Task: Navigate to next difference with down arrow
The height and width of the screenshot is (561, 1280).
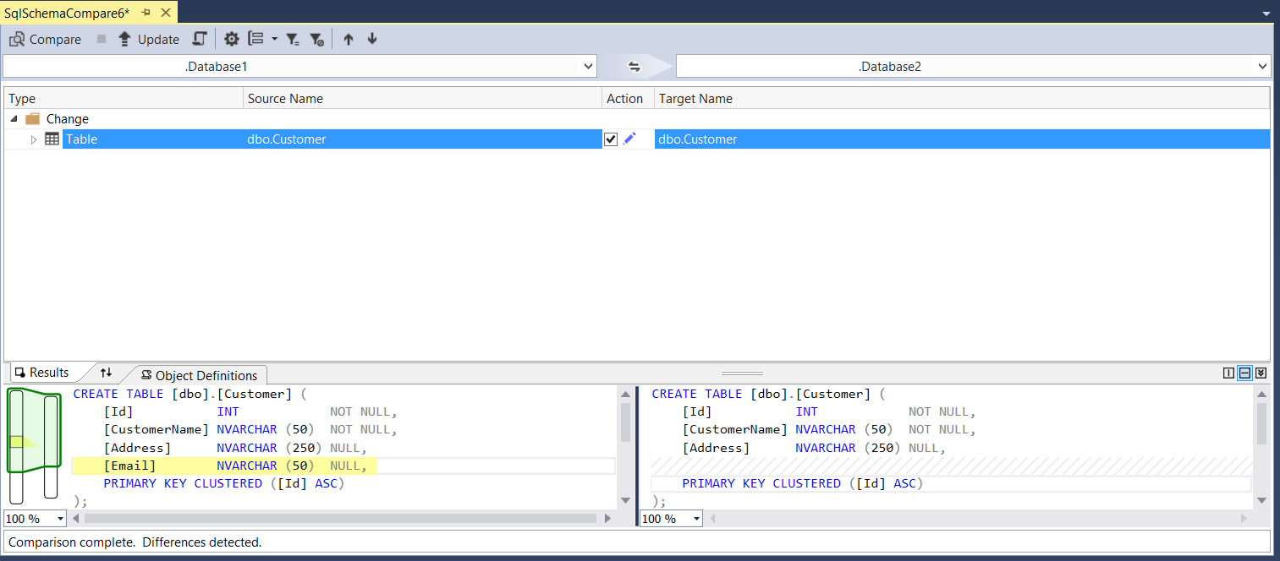Action: 371,39
